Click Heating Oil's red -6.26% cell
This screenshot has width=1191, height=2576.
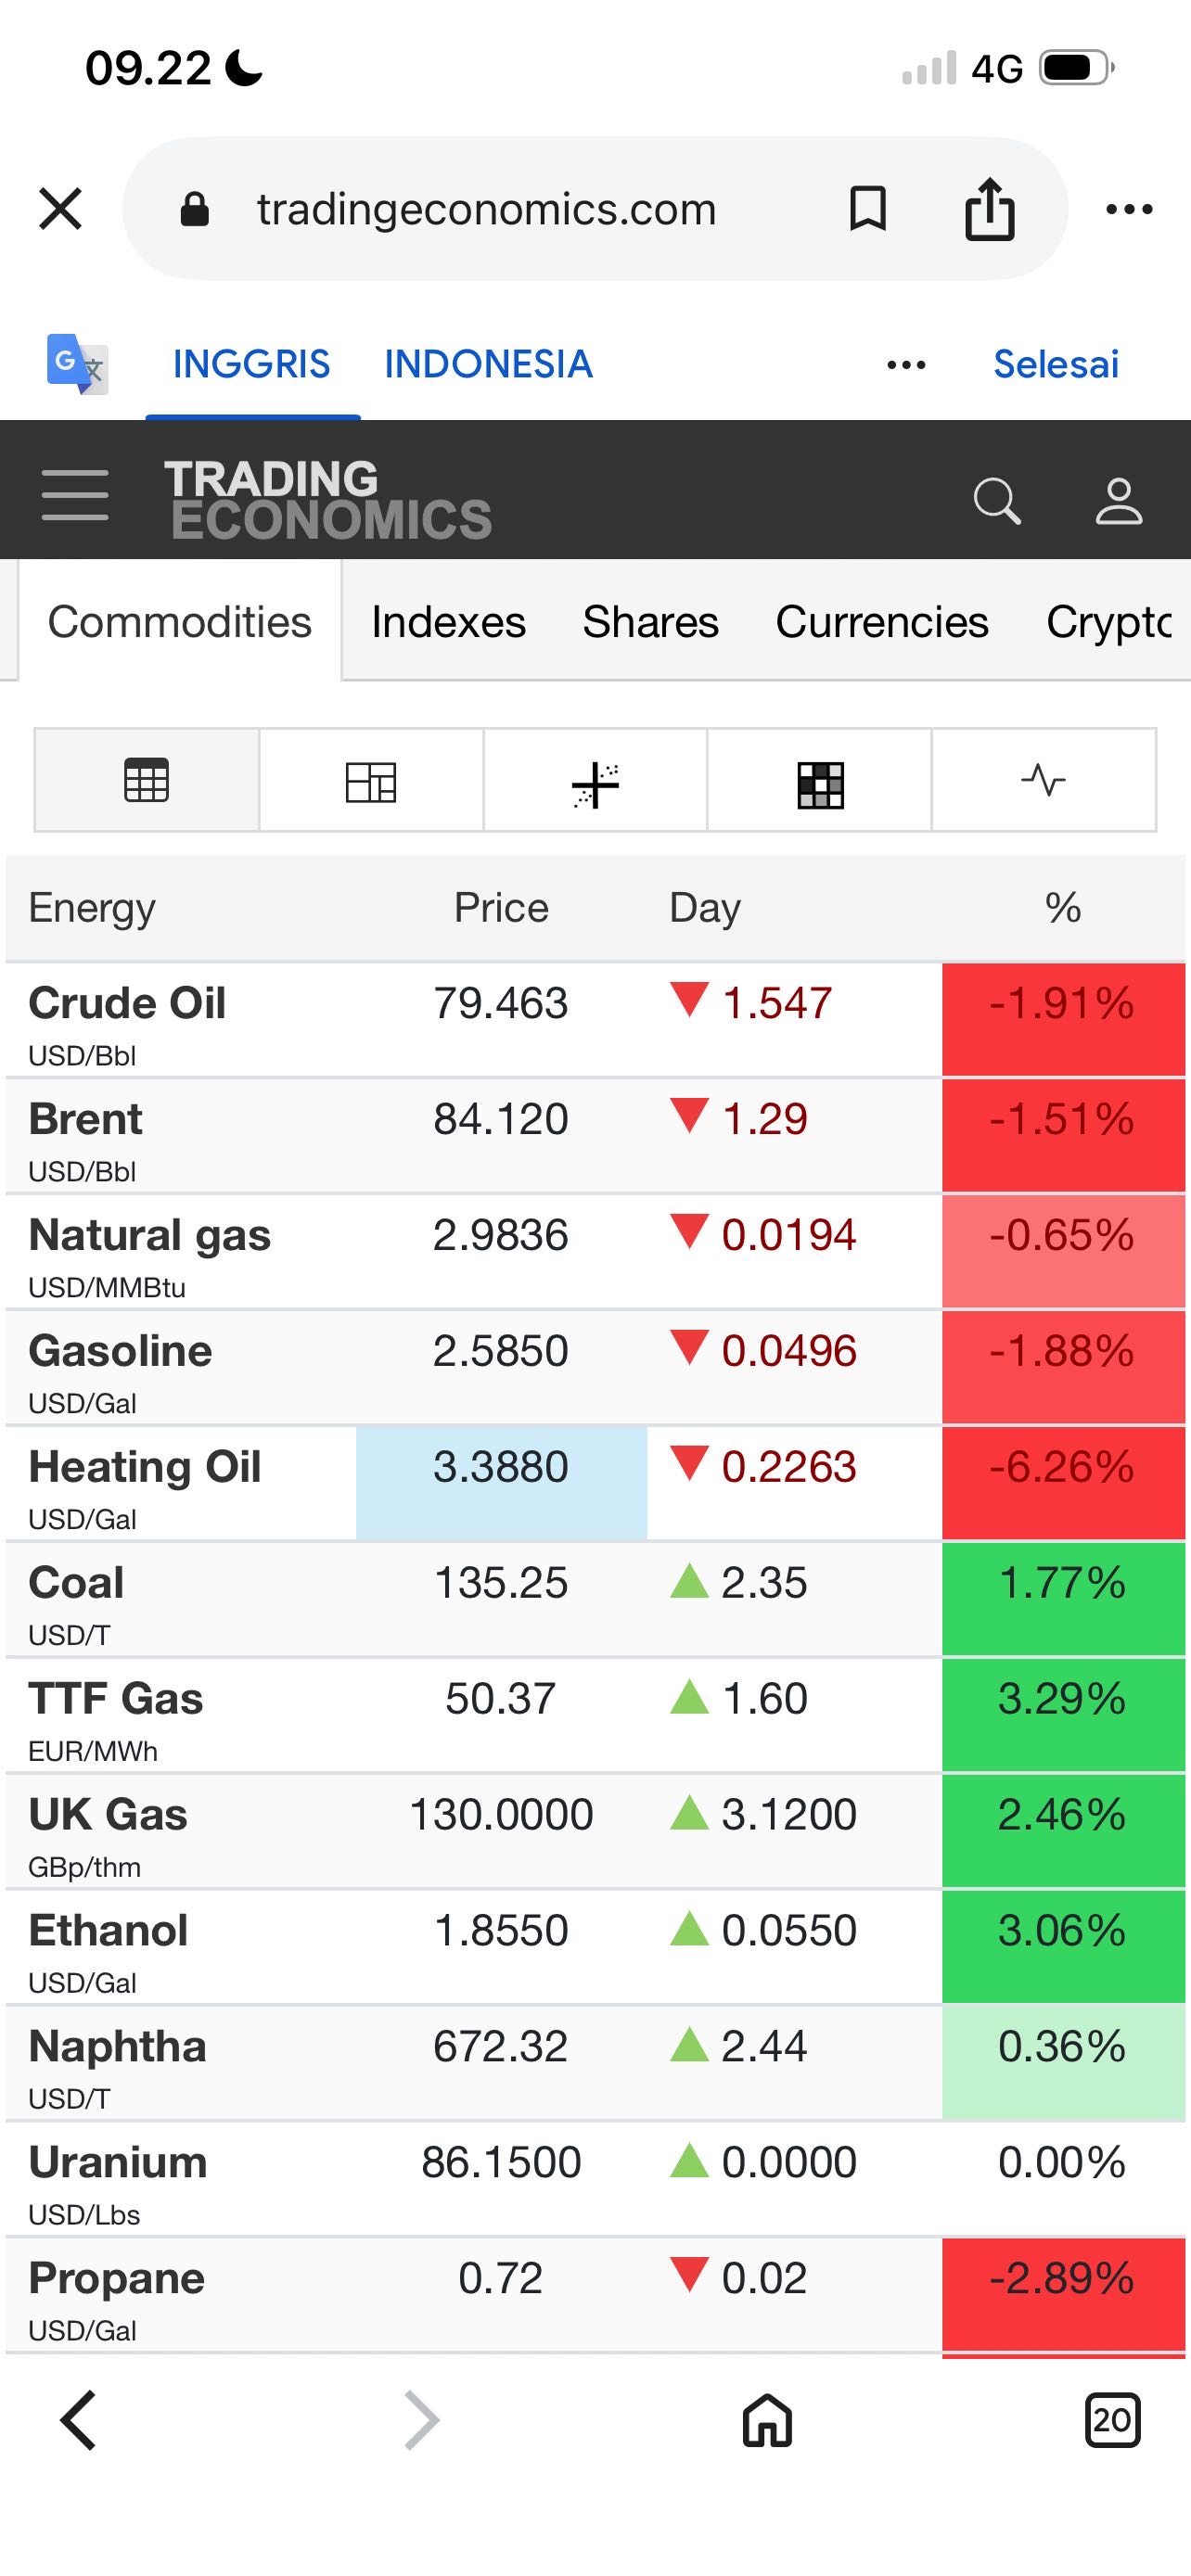1062,1482
